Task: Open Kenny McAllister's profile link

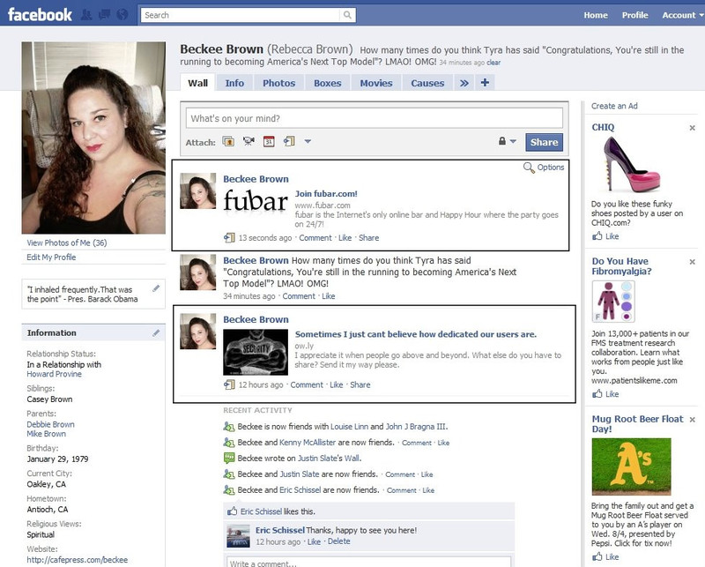Action: pyautogui.click(x=308, y=443)
